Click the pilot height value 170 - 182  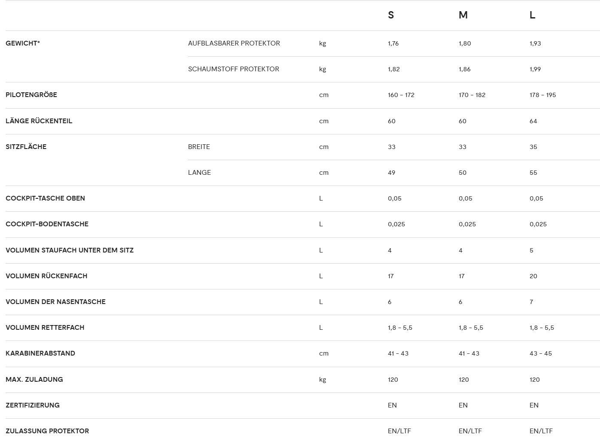pyautogui.click(x=472, y=95)
